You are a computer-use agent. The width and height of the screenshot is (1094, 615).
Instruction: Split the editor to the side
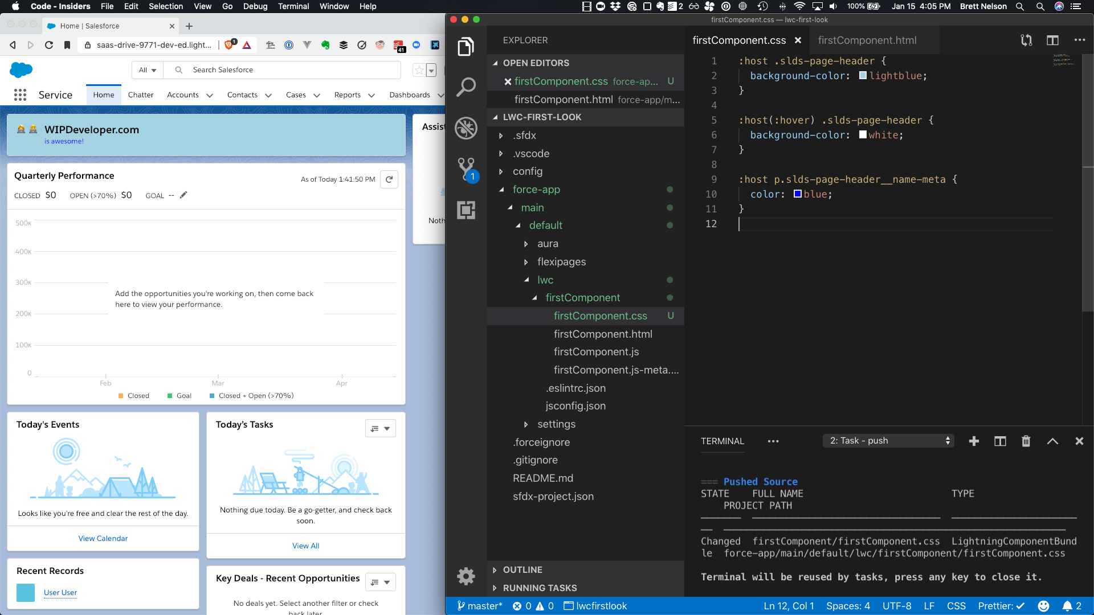pos(1052,40)
